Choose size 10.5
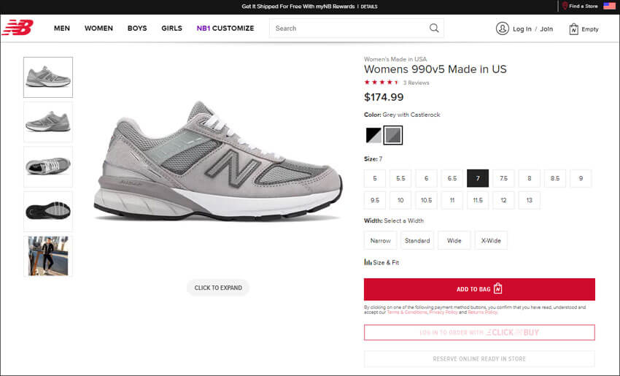The image size is (620, 376). 426,200
